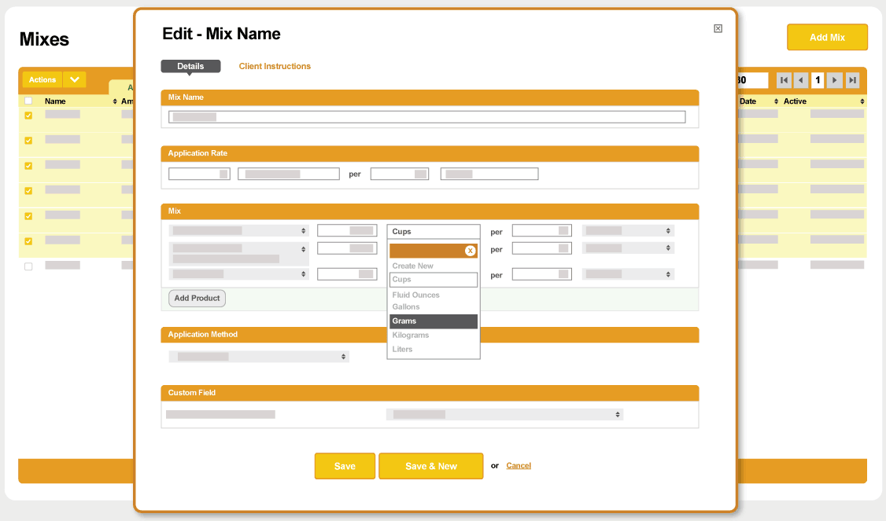The width and height of the screenshot is (886, 521).
Task: Check the unchecked last row checkbox
Action: (x=28, y=266)
